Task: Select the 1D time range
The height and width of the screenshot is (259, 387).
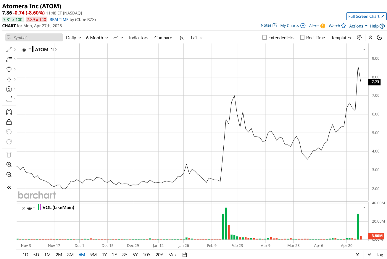Action: (x=25, y=255)
